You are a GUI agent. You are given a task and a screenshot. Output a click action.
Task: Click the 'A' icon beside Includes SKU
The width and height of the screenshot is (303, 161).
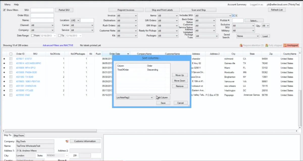click(233, 15)
